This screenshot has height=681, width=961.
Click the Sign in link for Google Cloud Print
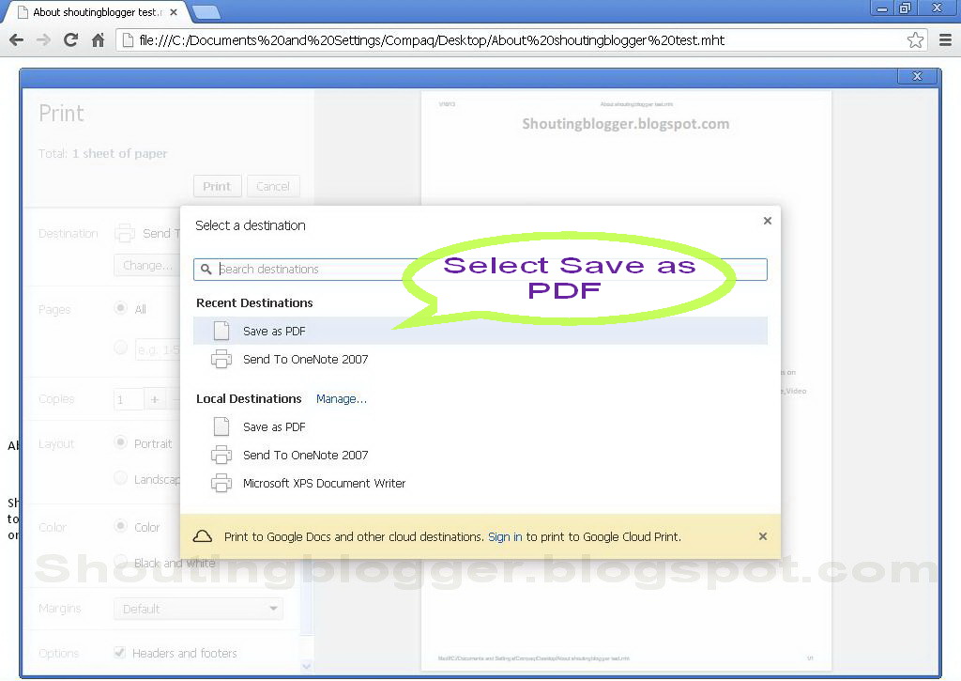[x=506, y=536]
